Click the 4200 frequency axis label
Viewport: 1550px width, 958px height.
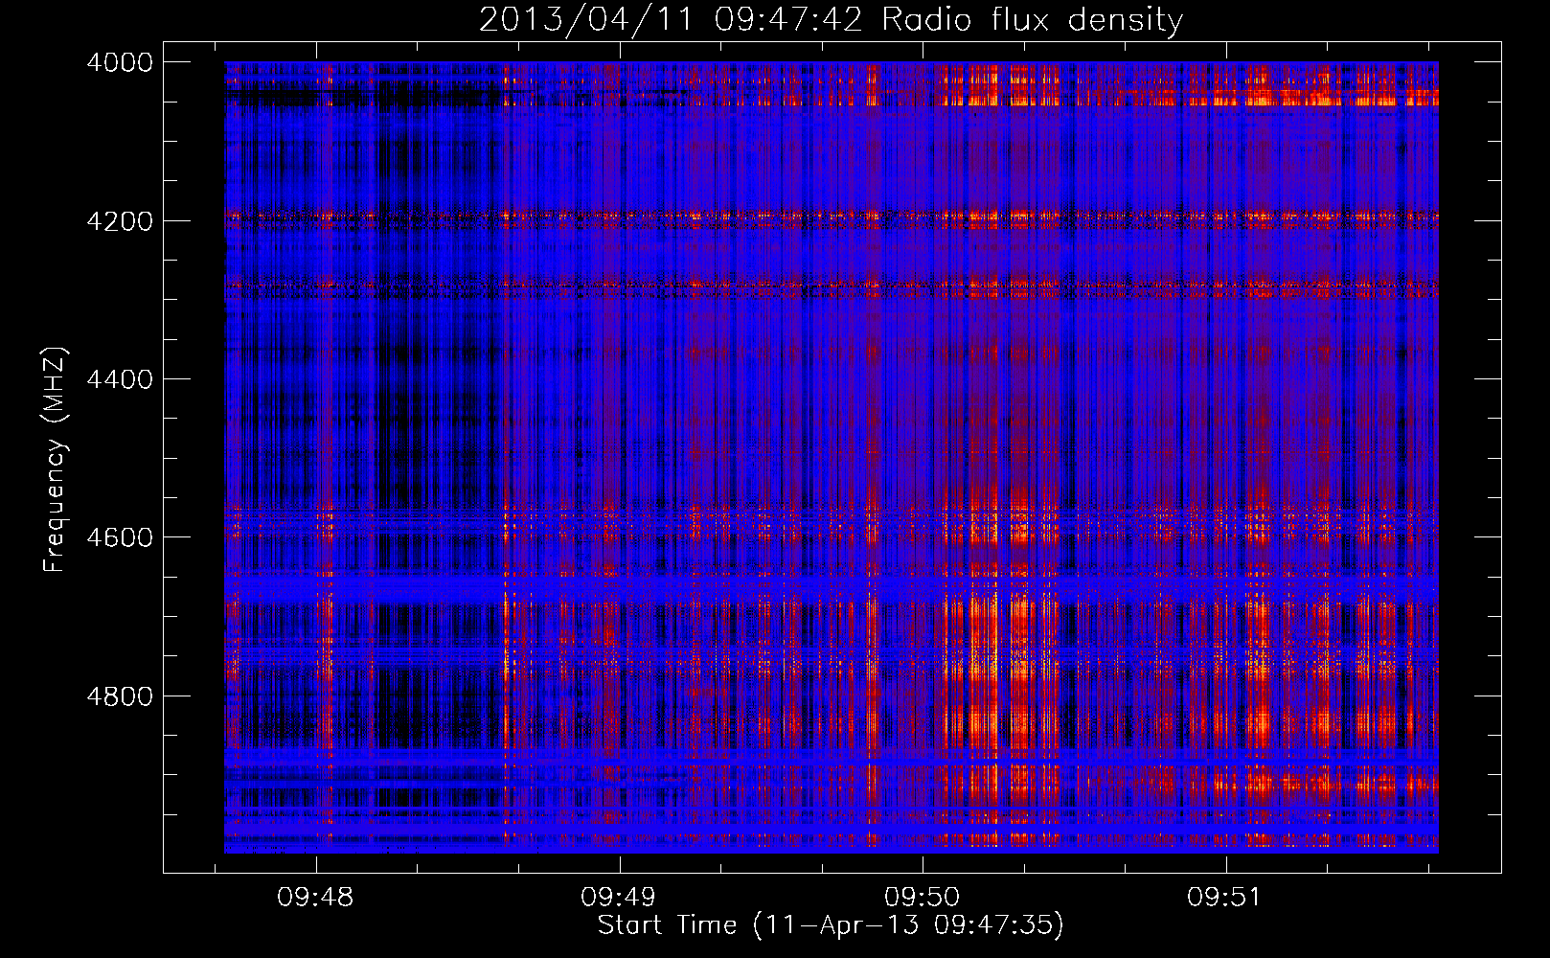pos(120,221)
